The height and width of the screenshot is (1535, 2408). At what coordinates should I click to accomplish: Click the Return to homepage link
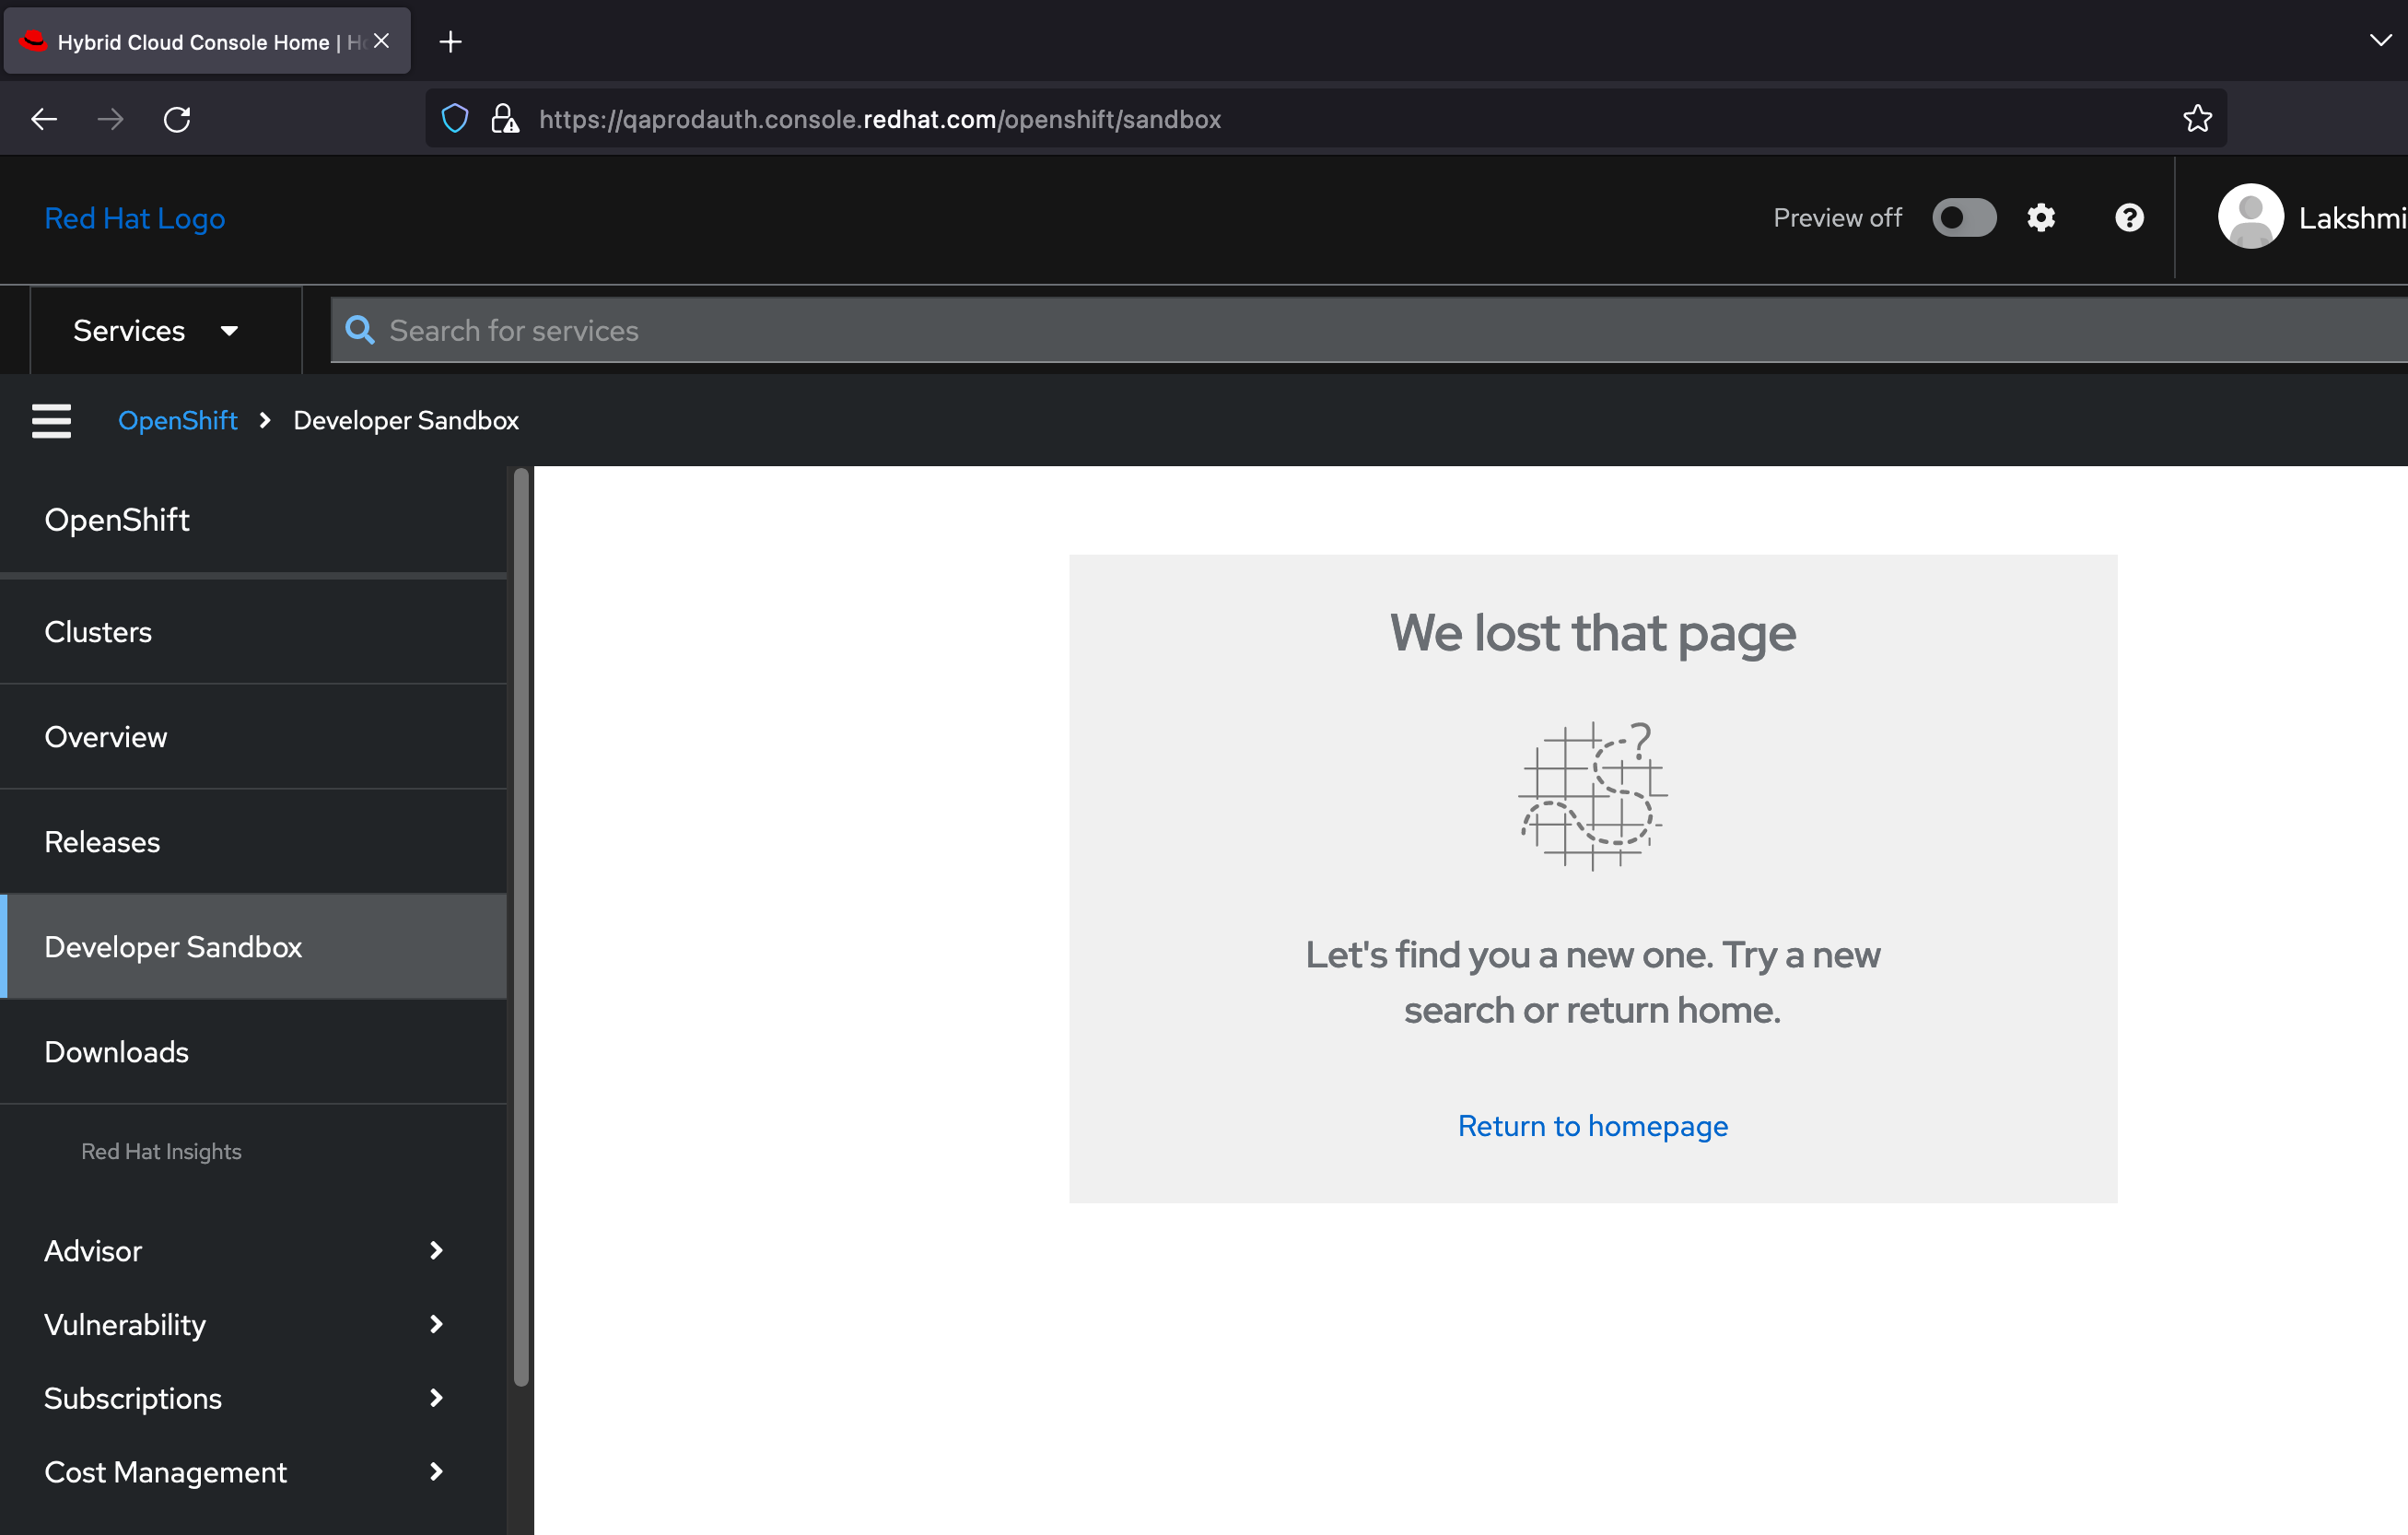pos(1592,1126)
